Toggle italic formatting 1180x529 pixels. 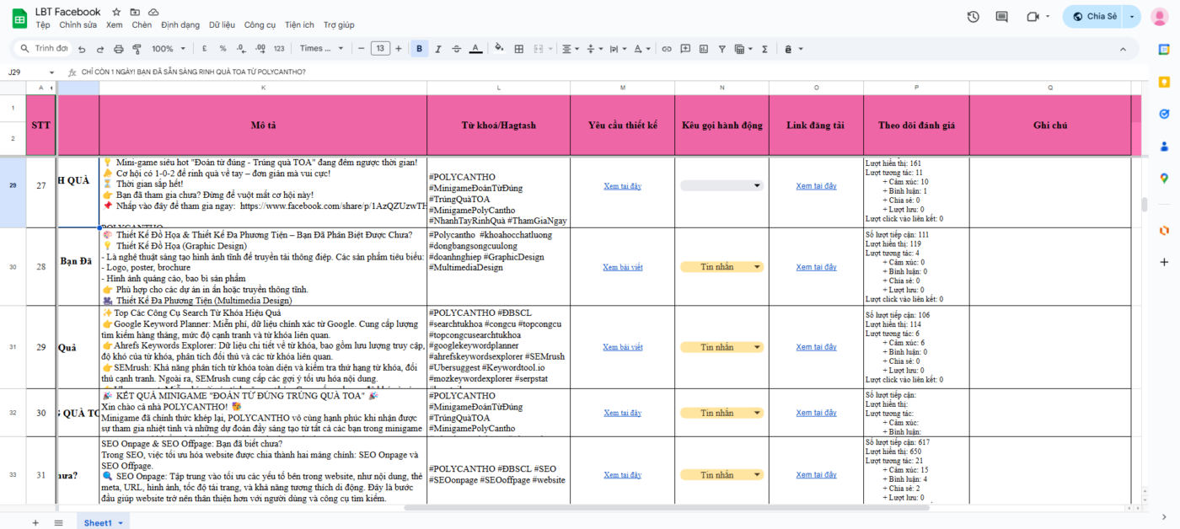click(x=437, y=49)
